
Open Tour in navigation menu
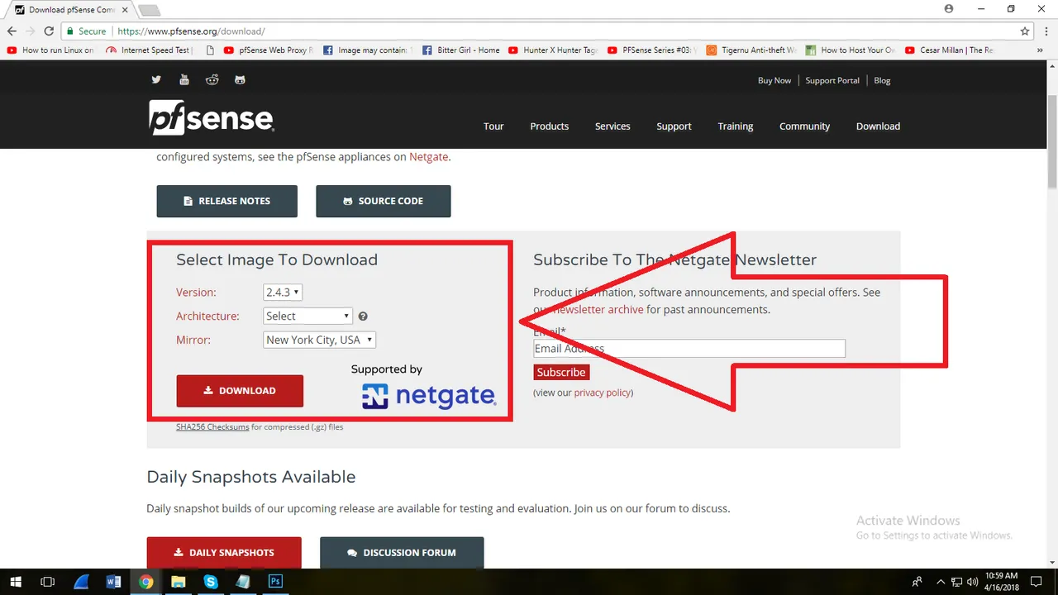(x=493, y=126)
